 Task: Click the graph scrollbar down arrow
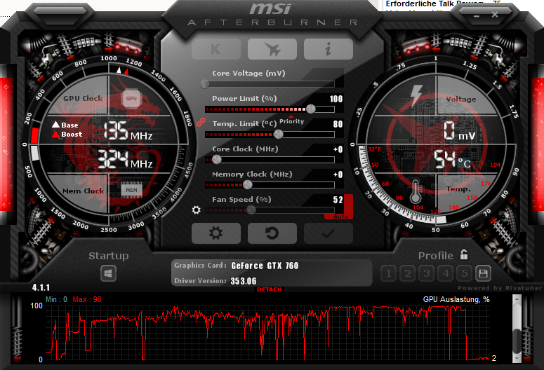pyautogui.click(x=517, y=359)
